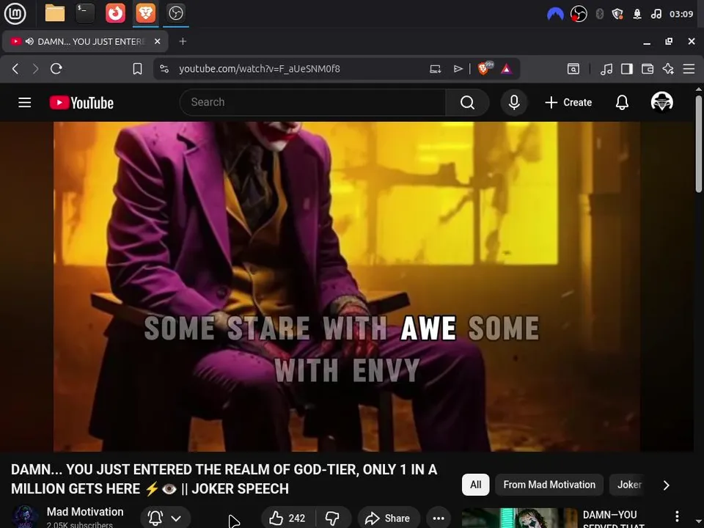Close the DAMN... YOU JUST ENTERED tab
Viewport: 704px width, 528px height.
(157, 41)
